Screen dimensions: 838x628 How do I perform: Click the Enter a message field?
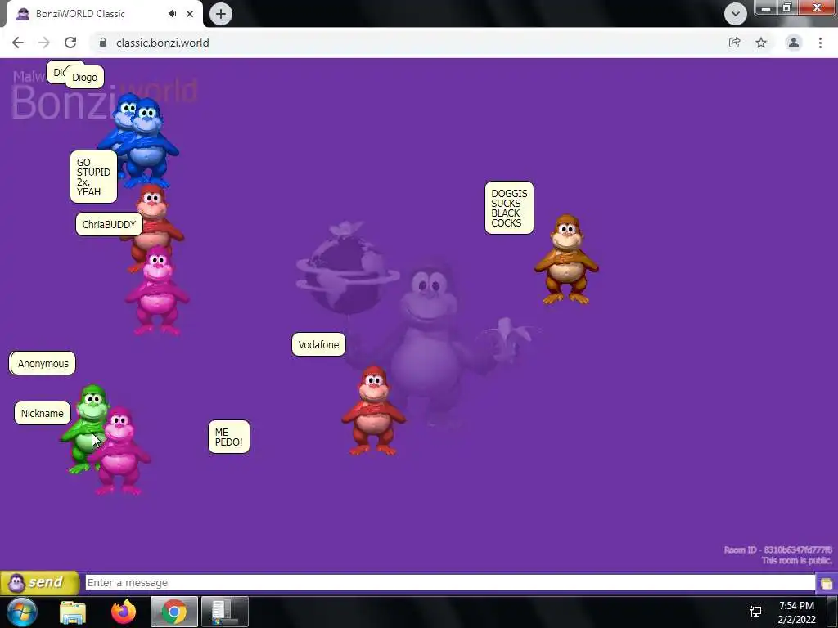click(x=450, y=582)
